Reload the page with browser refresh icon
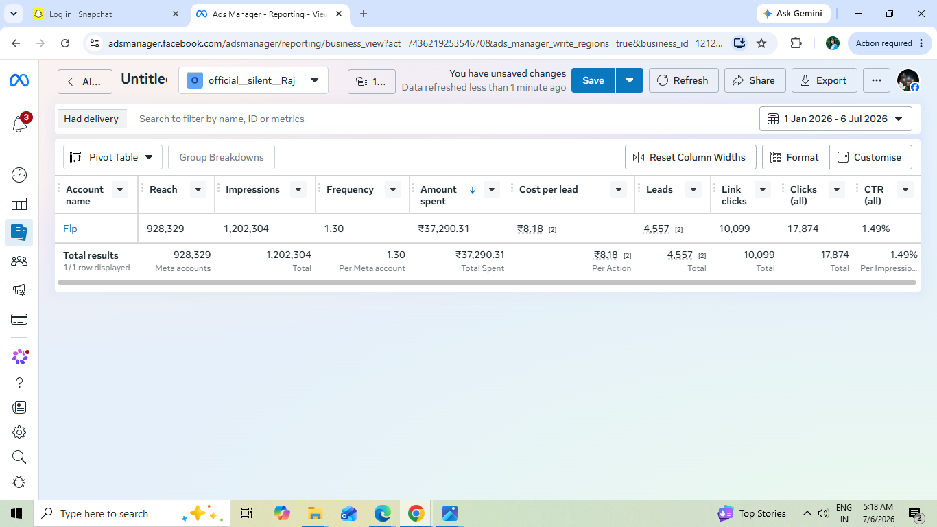This screenshot has width=937, height=527. tap(65, 43)
